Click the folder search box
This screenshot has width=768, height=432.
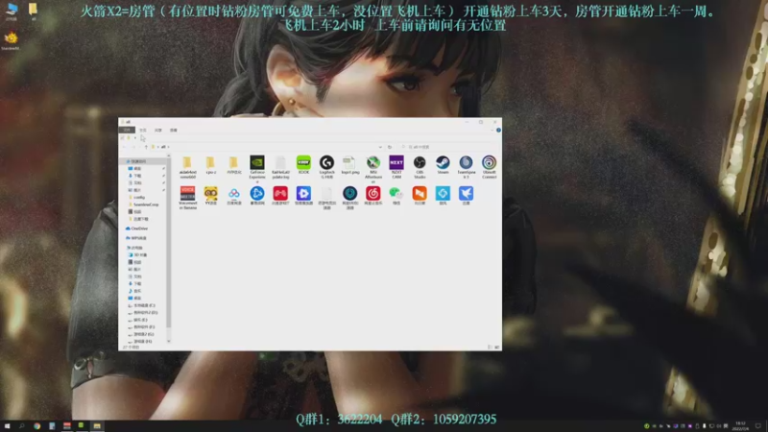click(x=448, y=147)
